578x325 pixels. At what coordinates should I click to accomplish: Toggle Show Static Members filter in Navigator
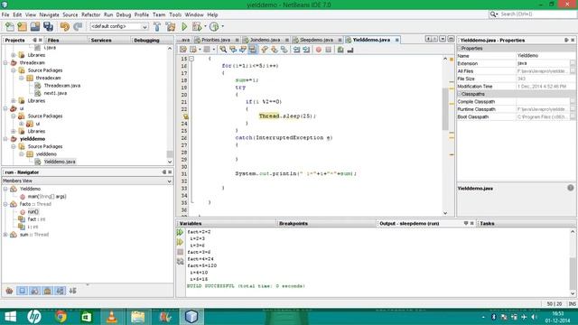pyautogui.click(x=34, y=291)
